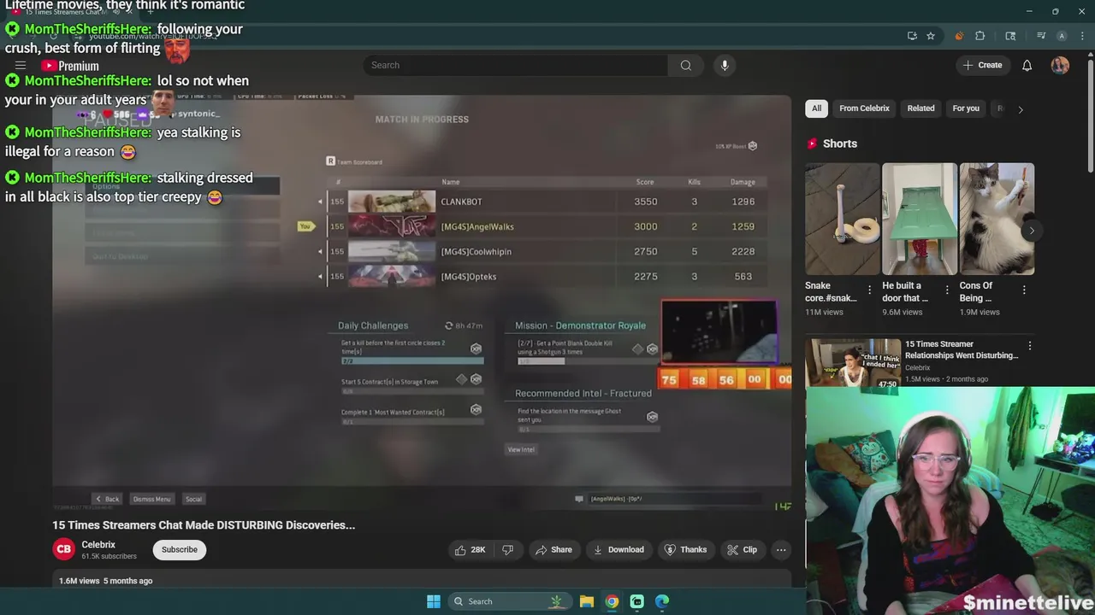Select the 'For you' filter chip
Image resolution: width=1095 pixels, height=615 pixels.
pyautogui.click(x=966, y=108)
